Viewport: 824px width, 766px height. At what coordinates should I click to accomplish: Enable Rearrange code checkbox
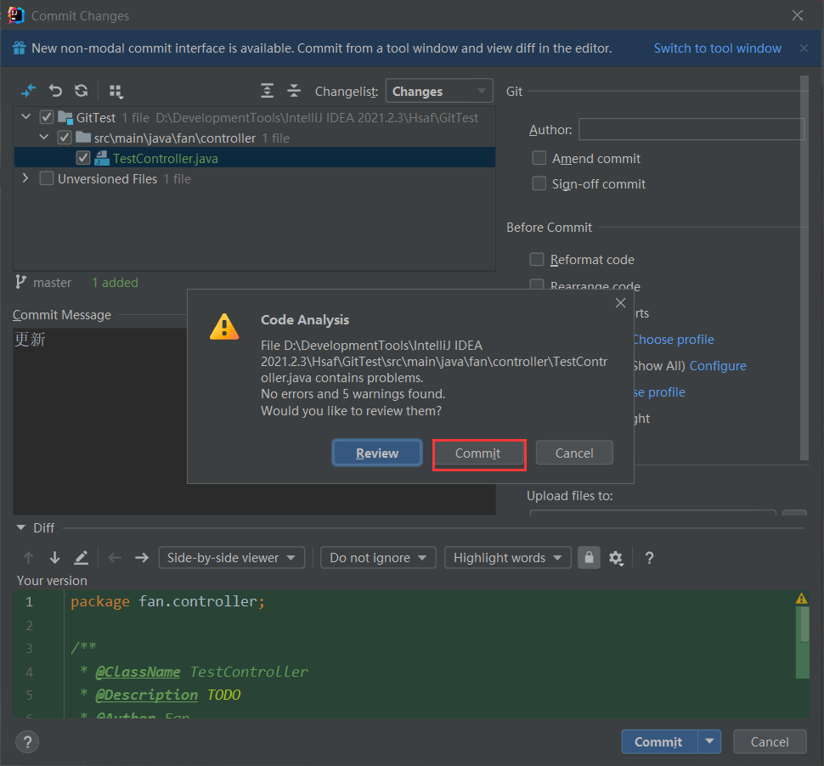537,284
